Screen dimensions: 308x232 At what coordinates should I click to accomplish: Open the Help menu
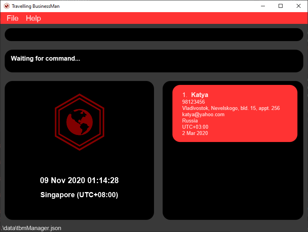coord(33,18)
